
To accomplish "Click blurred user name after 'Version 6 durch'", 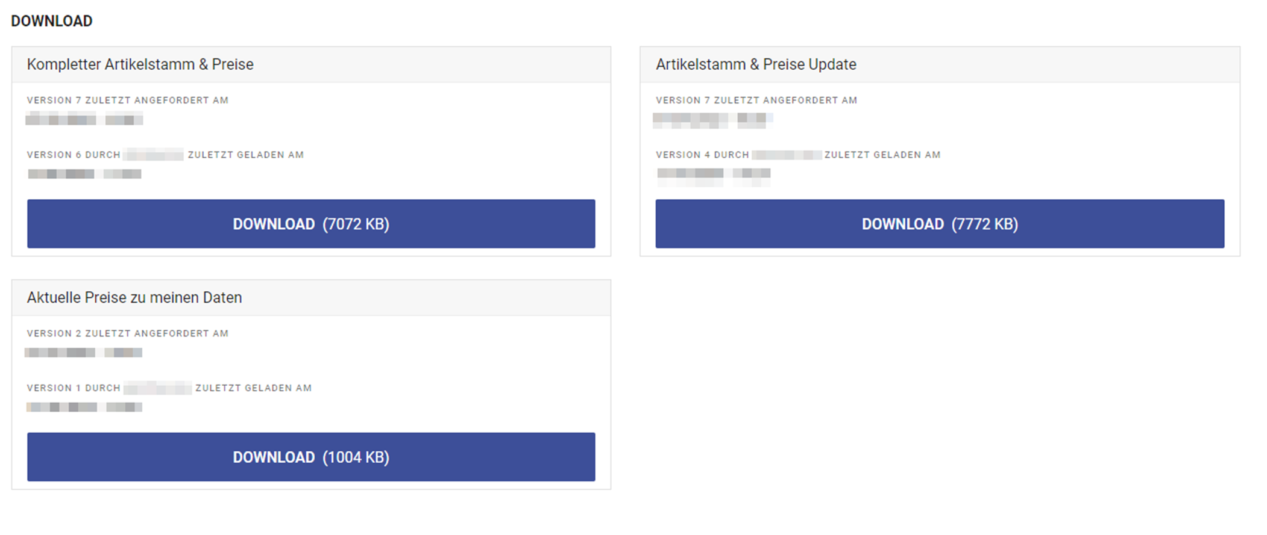I will [x=154, y=155].
